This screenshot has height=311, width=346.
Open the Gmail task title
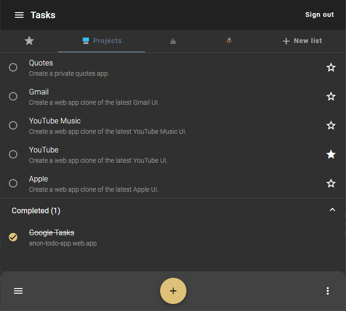(39, 92)
